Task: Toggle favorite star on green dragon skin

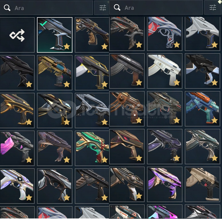Action: click(105, 160)
